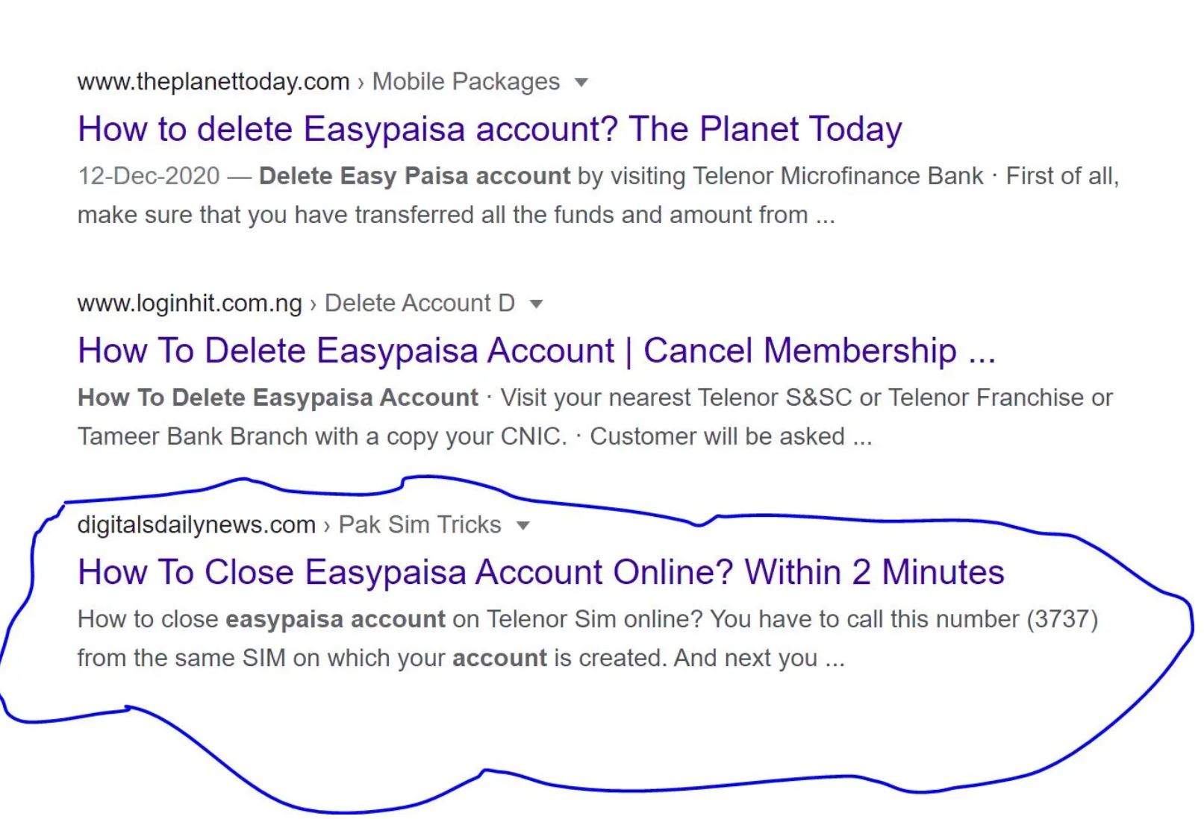Click the "Tameer Bank Branch" snippet line
The image size is (1204, 819).
[x=474, y=436]
